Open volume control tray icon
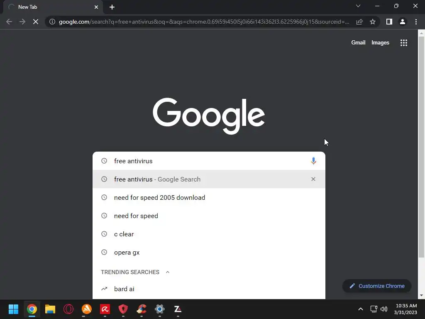Image resolution: width=425 pixels, height=319 pixels. [x=384, y=309]
